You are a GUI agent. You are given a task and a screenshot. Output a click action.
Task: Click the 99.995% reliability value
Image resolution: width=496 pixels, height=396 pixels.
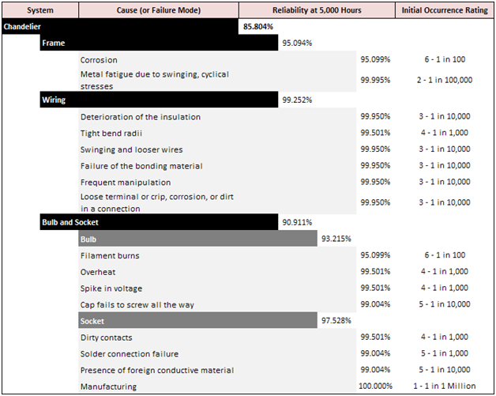coord(375,80)
